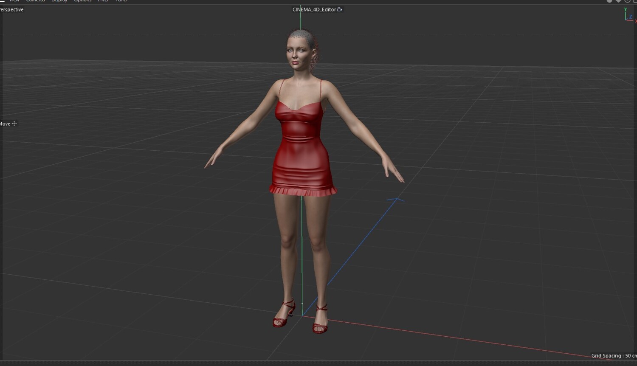Open the Panel menu
The height and width of the screenshot is (366, 637).
121,1
